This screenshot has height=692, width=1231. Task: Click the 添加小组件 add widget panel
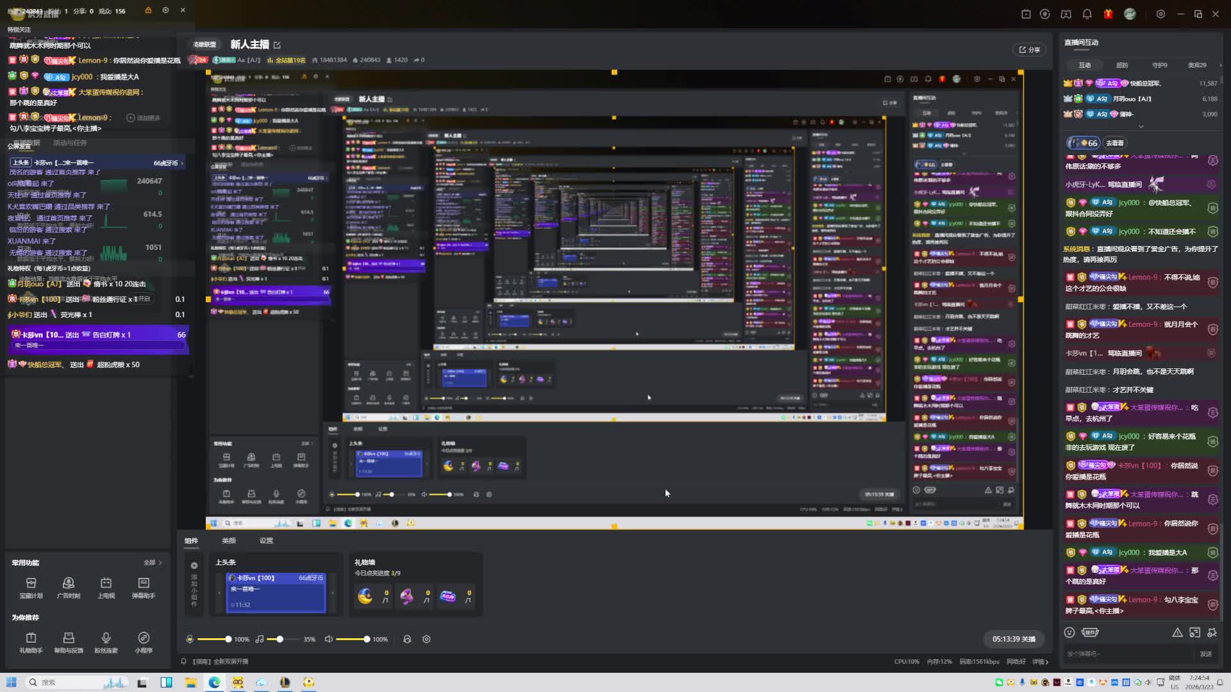pos(194,584)
